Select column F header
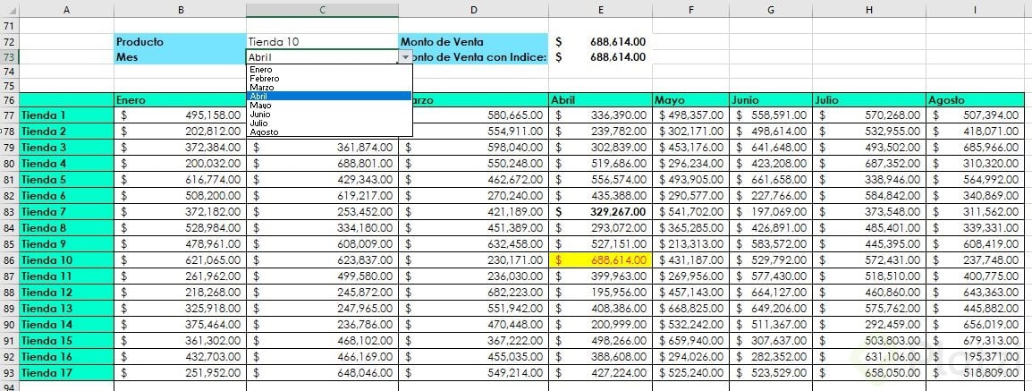1032x391 pixels. point(690,9)
